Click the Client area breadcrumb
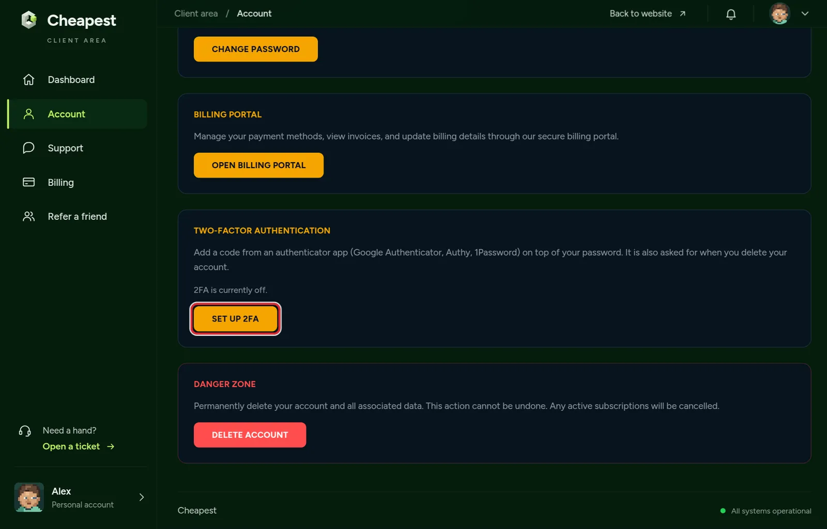827x529 pixels. pos(196,13)
